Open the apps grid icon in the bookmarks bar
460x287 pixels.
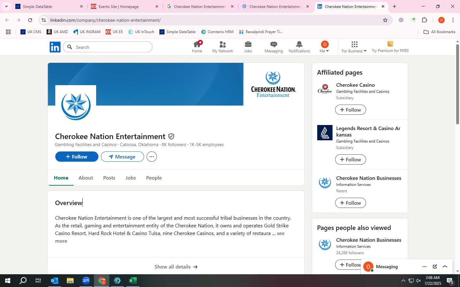pos(8,32)
